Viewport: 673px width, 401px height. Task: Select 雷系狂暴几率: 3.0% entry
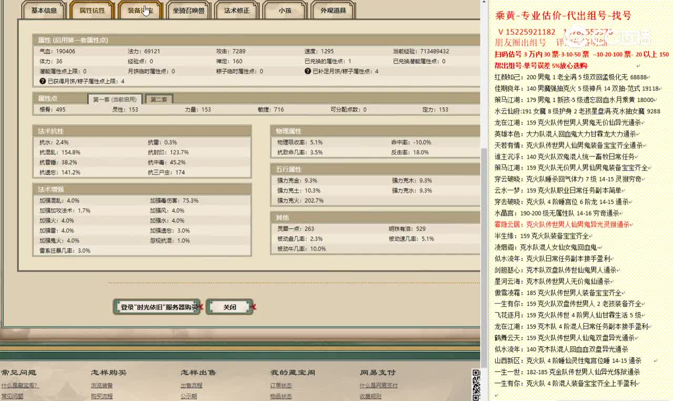65,250
